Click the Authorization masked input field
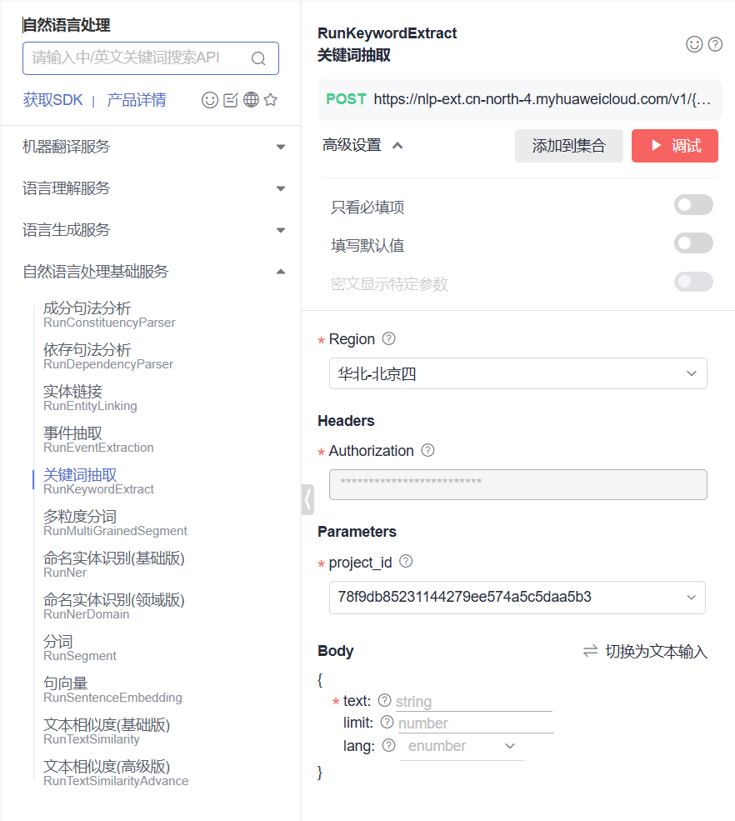Screen dimensions: 735x821 coord(517,484)
